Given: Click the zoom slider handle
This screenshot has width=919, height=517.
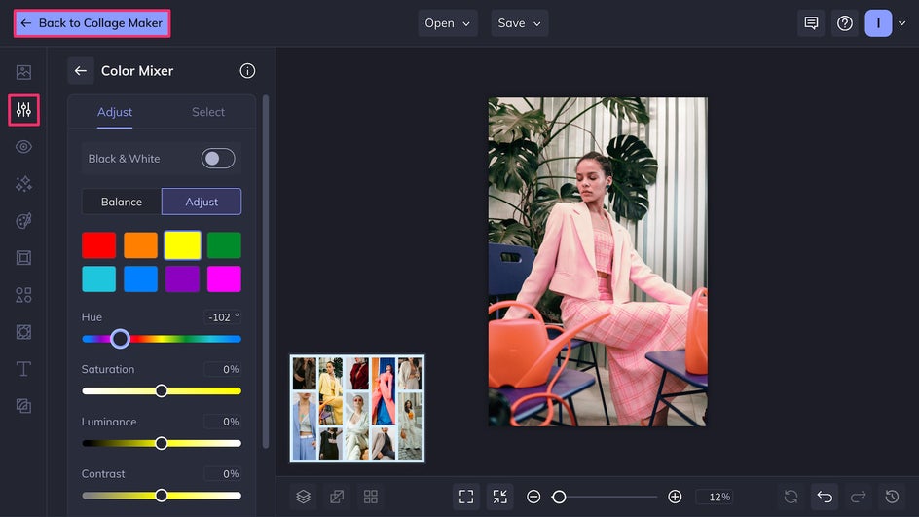Looking at the screenshot, I should (559, 498).
